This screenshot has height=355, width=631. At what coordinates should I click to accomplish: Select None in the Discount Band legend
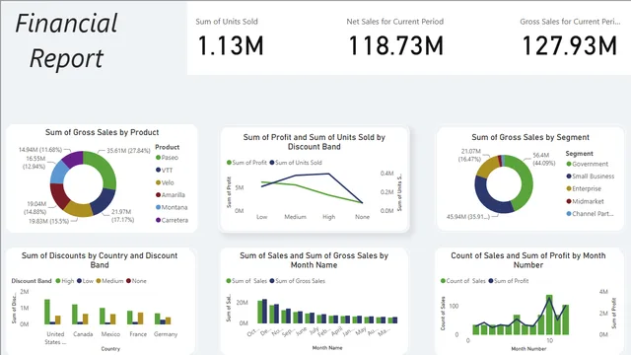pyautogui.click(x=136, y=281)
